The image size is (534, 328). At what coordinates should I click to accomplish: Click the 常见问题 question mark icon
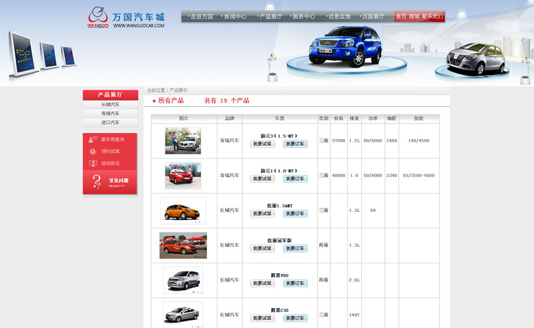click(x=97, y=182)
